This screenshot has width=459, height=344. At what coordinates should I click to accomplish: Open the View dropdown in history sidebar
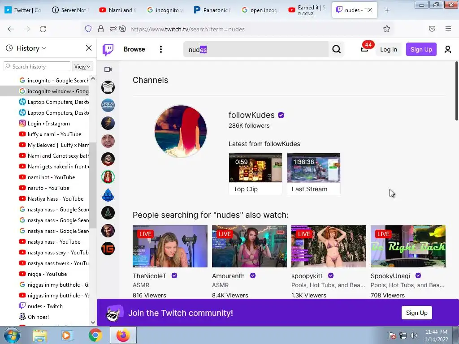pyautogui.click(x=82, y=67)
